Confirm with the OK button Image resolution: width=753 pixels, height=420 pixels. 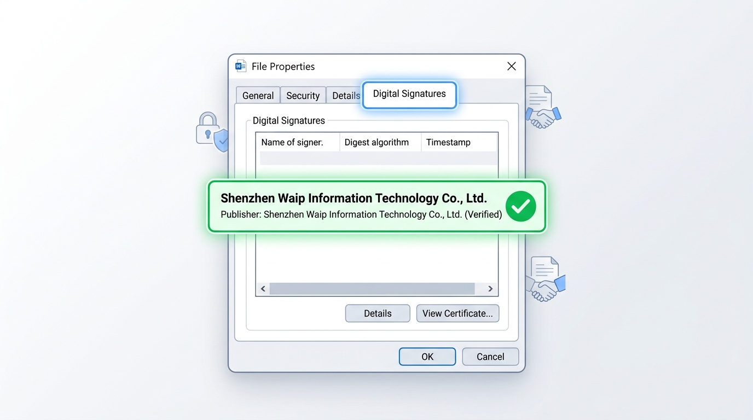pos(427,357)
